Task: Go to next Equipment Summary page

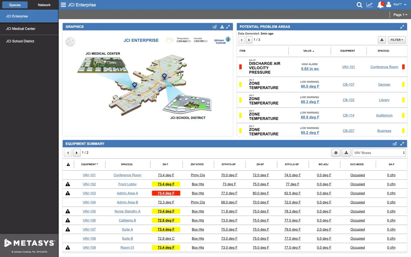Action: (77, 153)
